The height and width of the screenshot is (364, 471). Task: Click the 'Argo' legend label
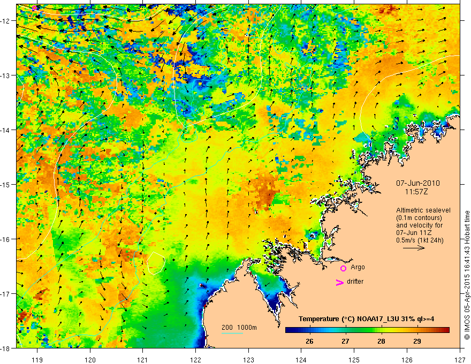[358, 267]
